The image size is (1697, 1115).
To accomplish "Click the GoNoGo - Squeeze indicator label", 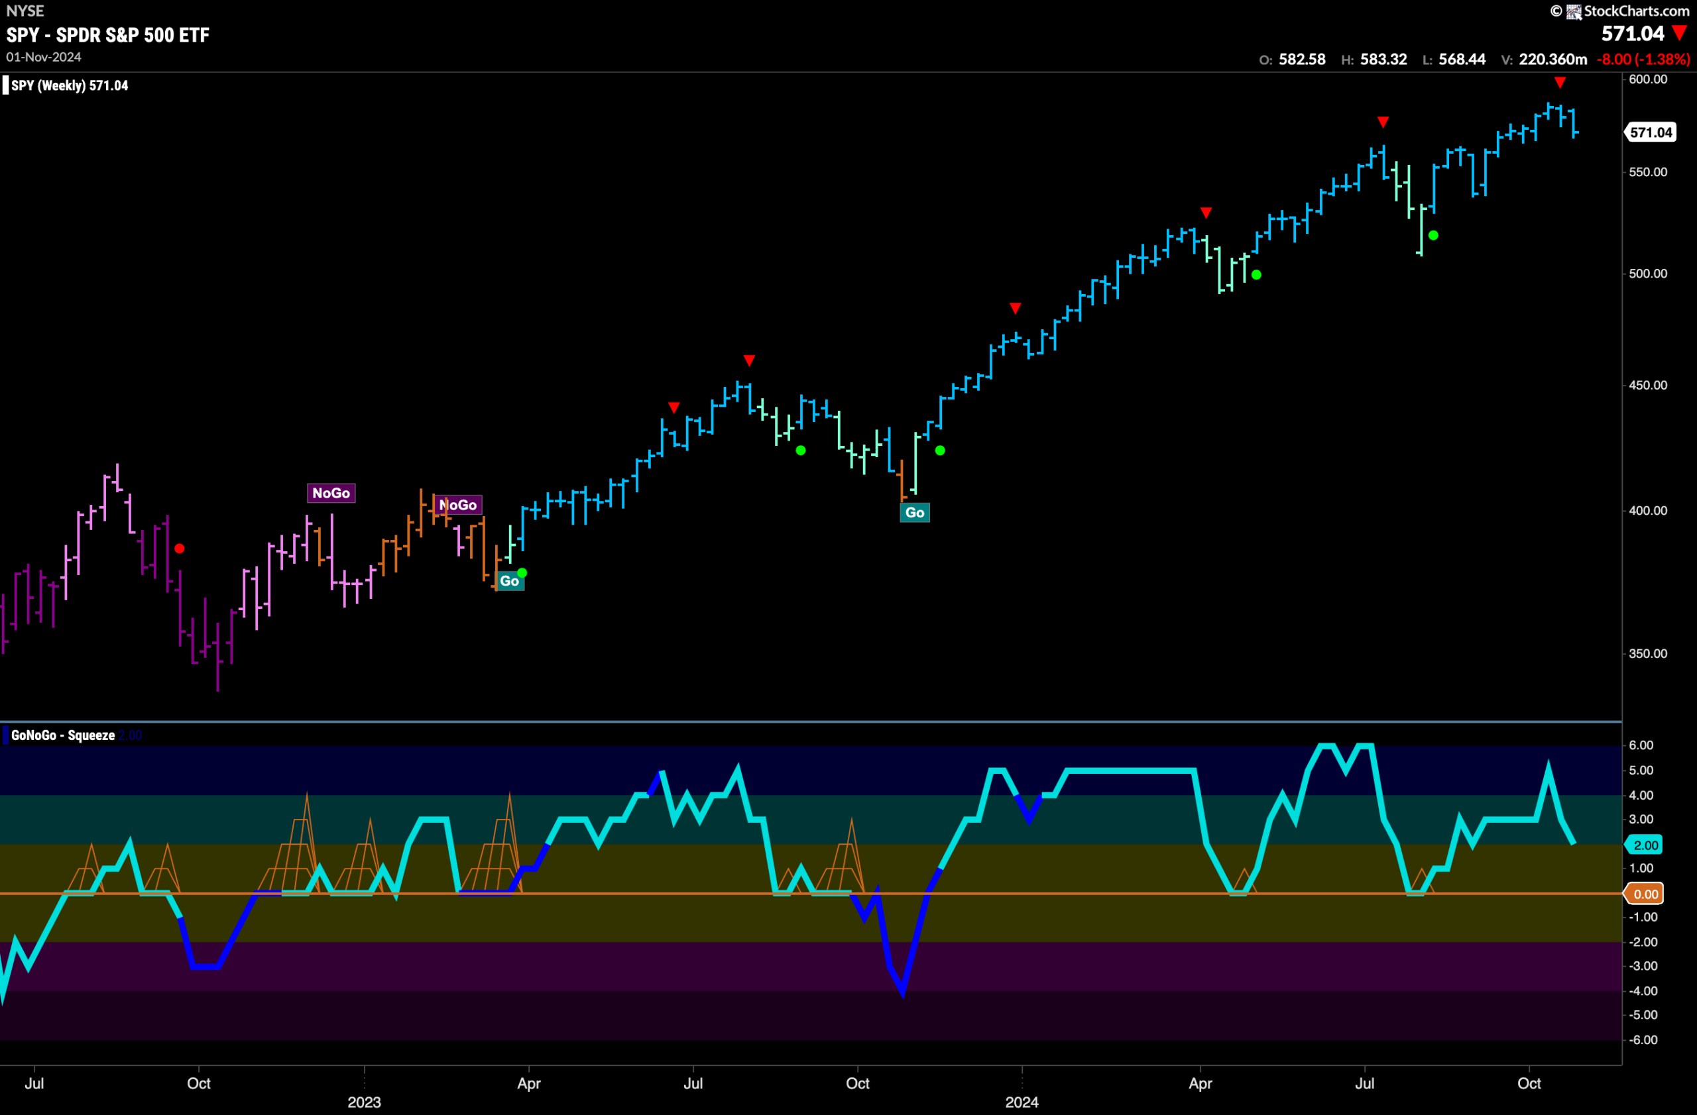I will pos(63,735).
